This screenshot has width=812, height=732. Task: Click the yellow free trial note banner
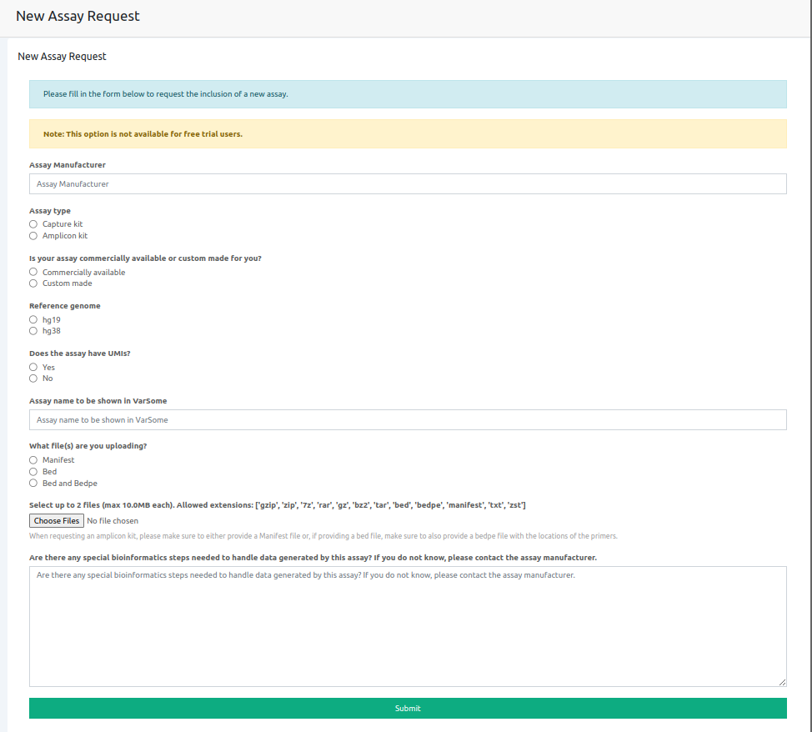408,134
